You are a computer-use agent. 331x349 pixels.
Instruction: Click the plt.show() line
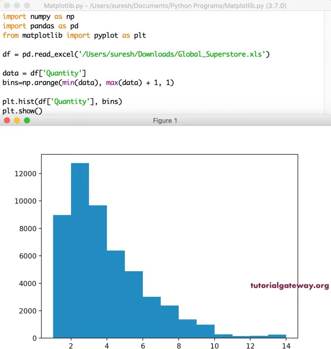(x=22, y=111)
